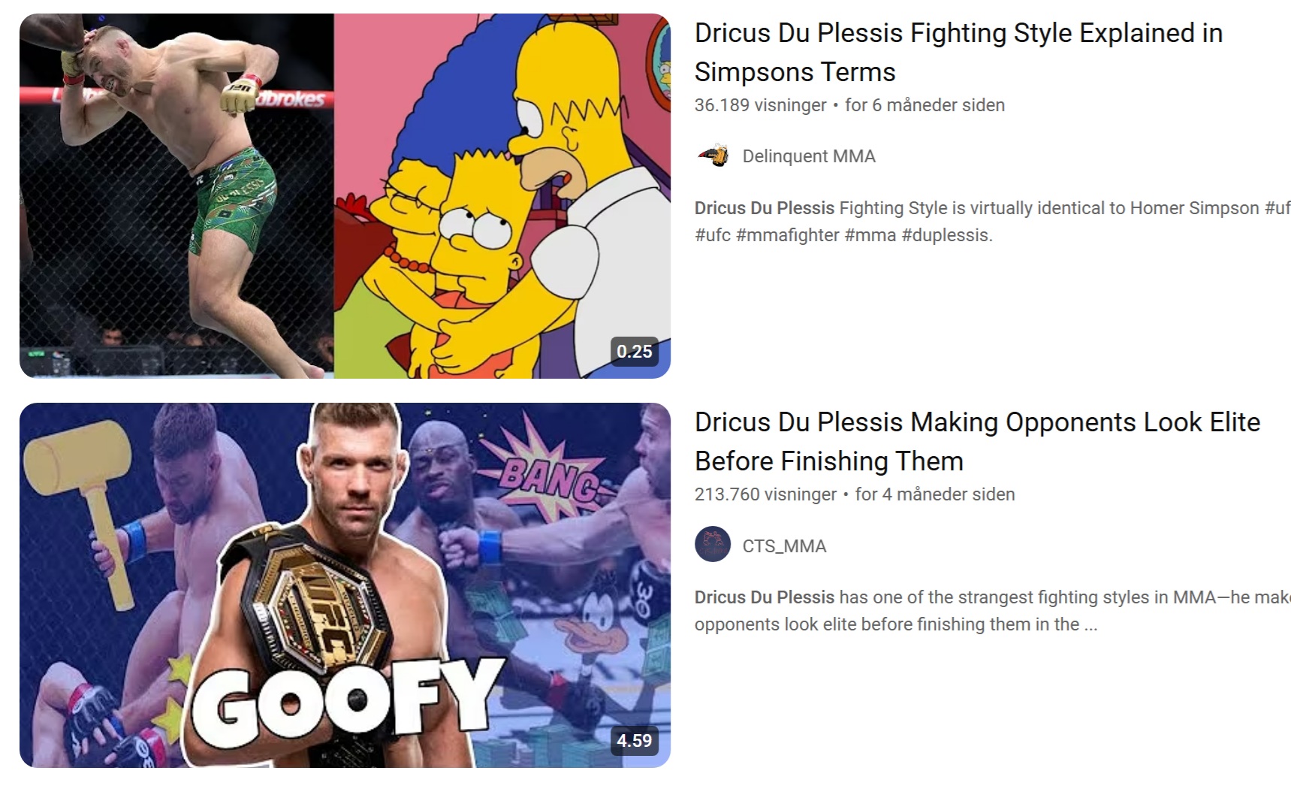Open the CTS_MMA channel avatar
Screen dimensions: 1291x804
[713, 546]
